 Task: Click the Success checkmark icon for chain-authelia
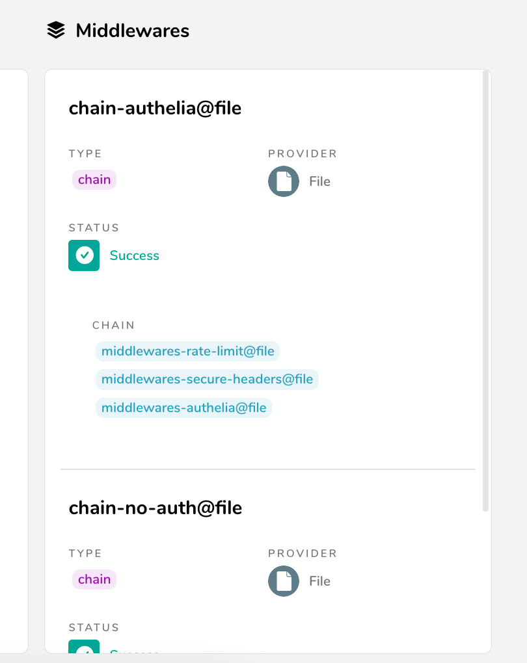(84, 255)
